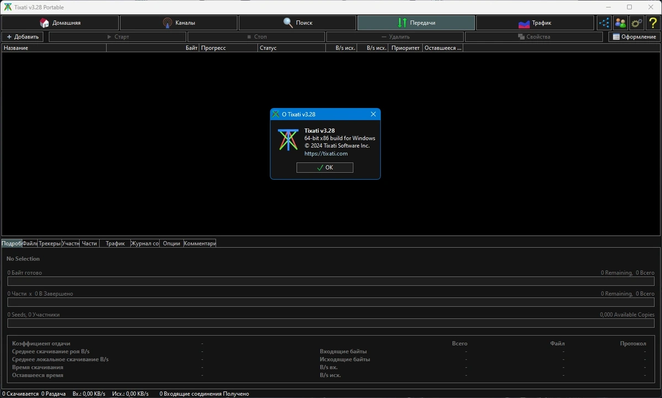Select the Части pieces tab
662x398 pixels.
[x=89, y=243]
